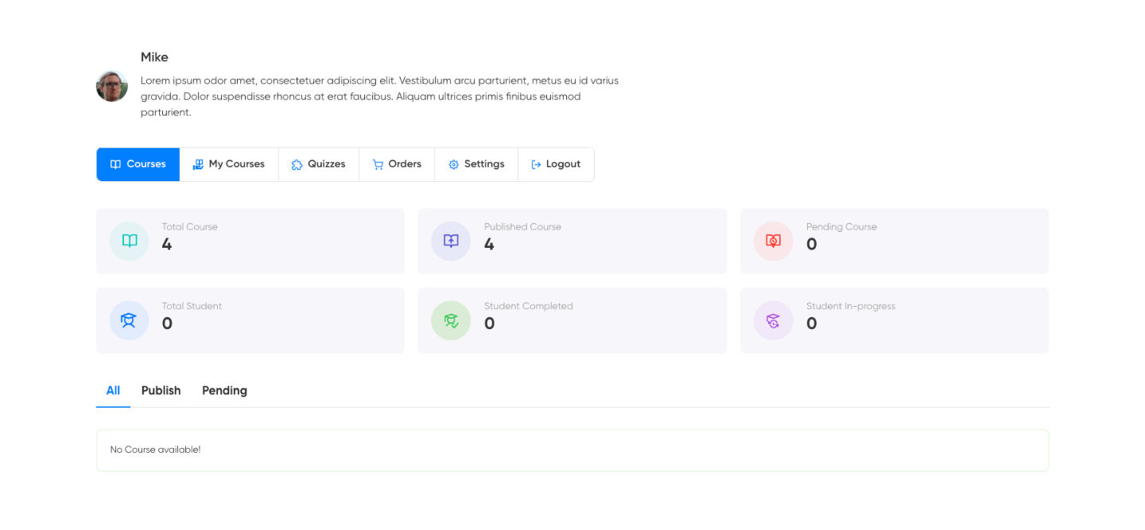Click the gear icon beside Settings

pos(453,164)
